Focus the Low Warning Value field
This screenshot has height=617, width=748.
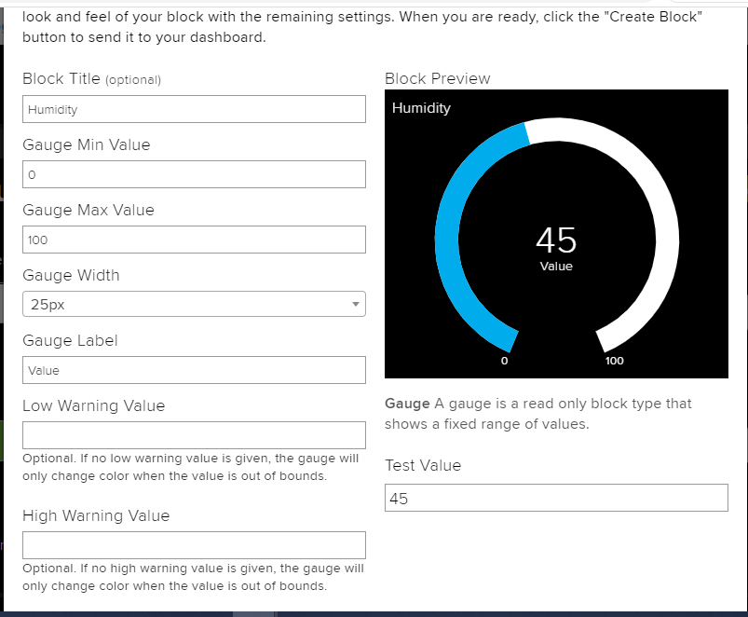tap(194, 435)
